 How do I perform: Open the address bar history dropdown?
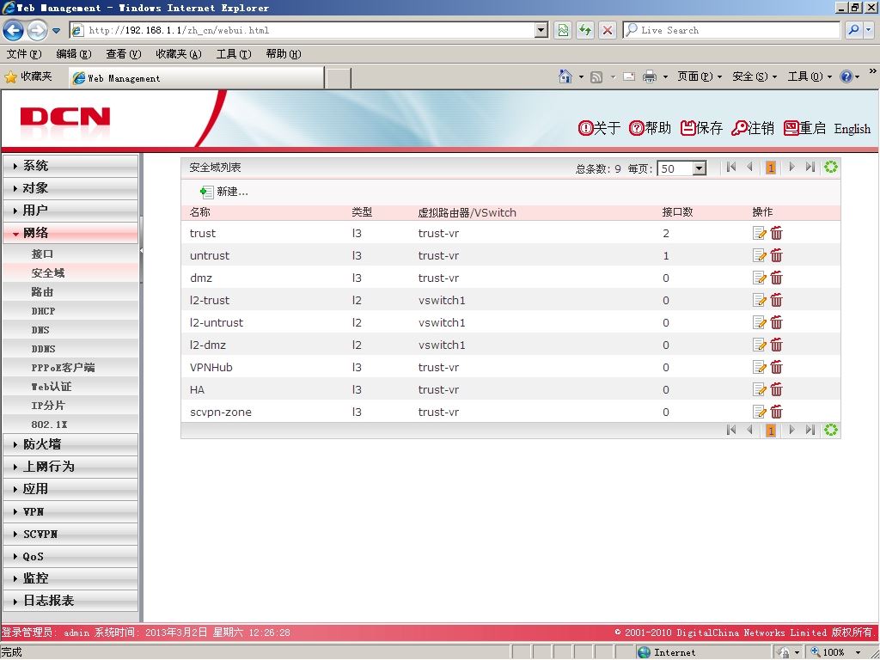[541, 30]
